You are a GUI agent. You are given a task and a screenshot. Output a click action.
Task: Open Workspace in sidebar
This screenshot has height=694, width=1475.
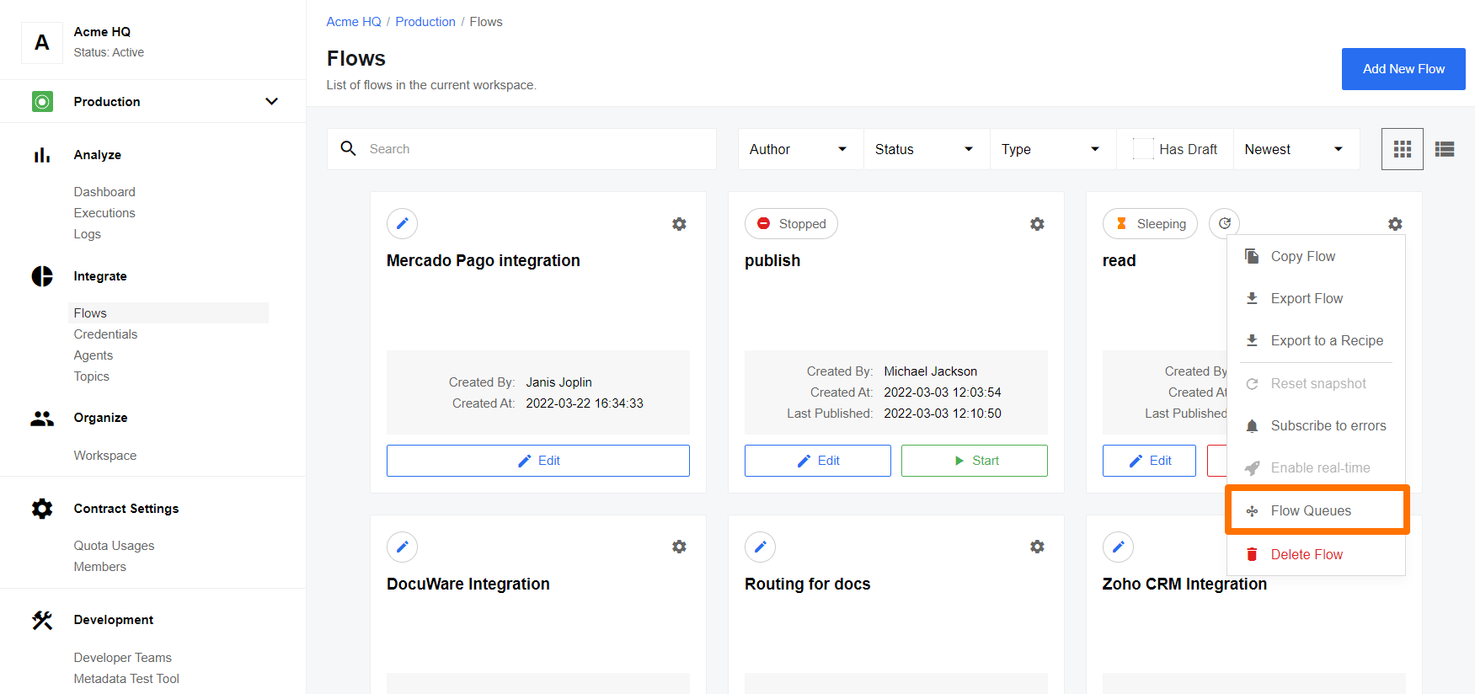pos(104,456)
